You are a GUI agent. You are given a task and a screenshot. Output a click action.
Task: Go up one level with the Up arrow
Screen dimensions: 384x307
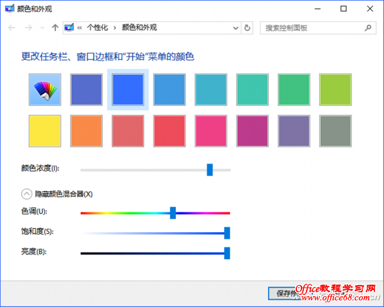[x=55, y=28]
